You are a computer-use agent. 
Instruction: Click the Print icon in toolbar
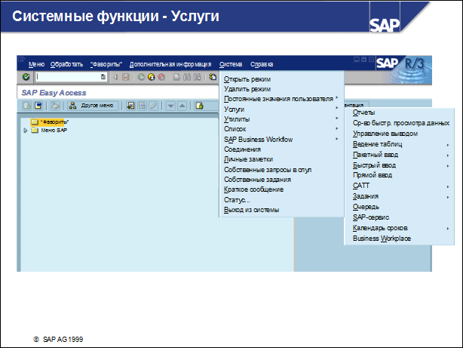[176, 77]
